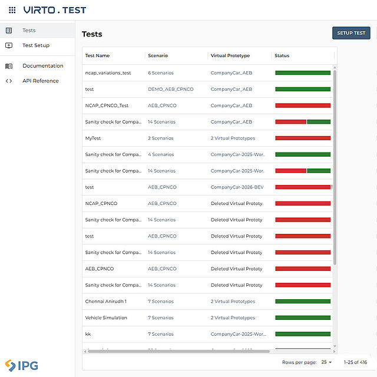Click the API Reference code brackets icon
Screen dimensions: 377x377
9,81
